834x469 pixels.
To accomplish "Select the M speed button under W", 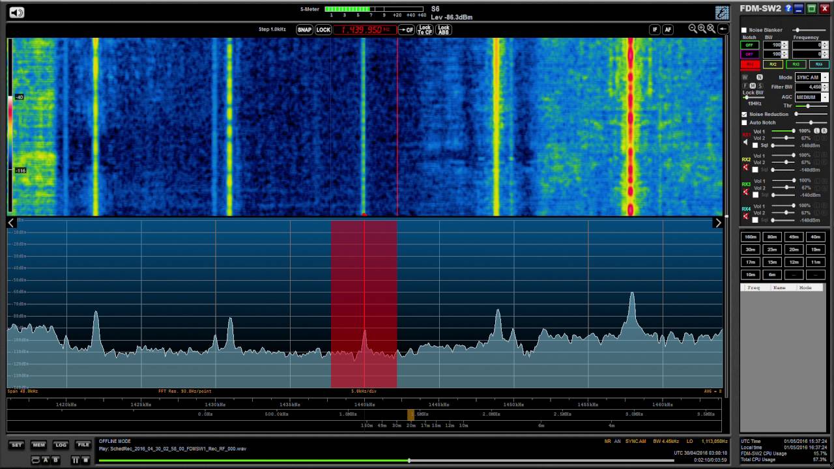I will 753,86.
